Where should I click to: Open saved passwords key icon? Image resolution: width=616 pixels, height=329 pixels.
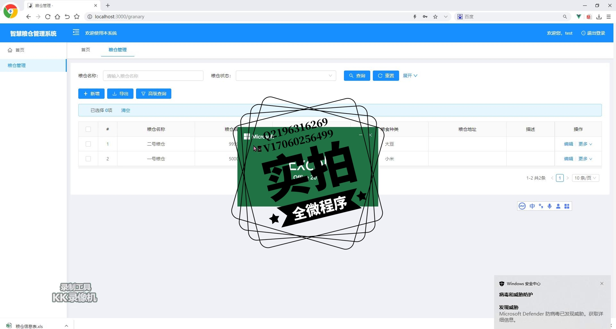425,17
